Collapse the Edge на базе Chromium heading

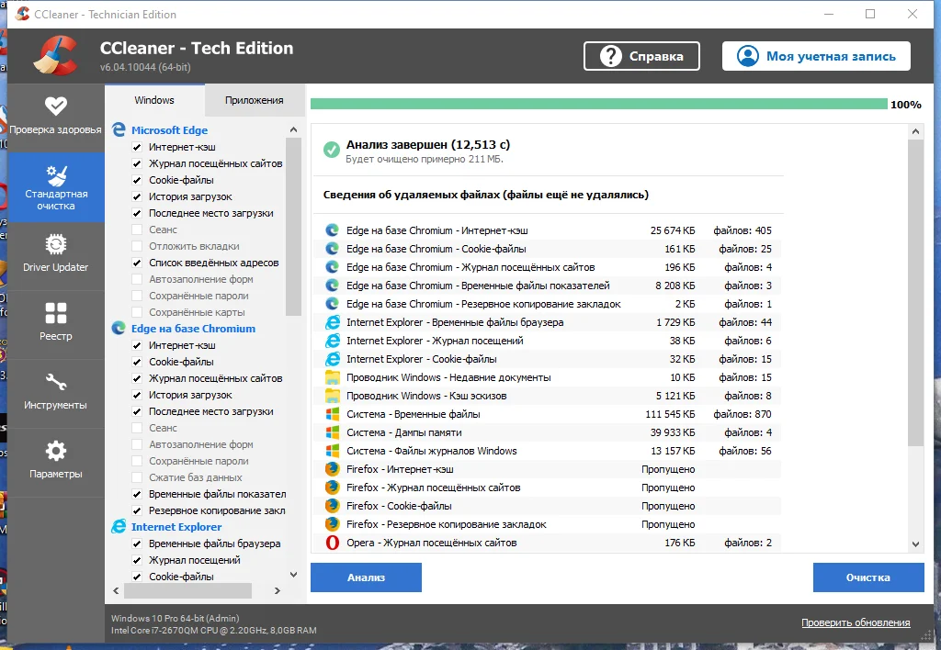193,329
